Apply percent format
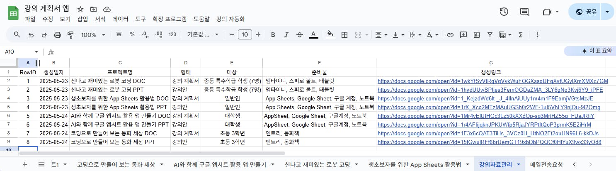Viewport: 616px width, 171px height. point(132,35)
